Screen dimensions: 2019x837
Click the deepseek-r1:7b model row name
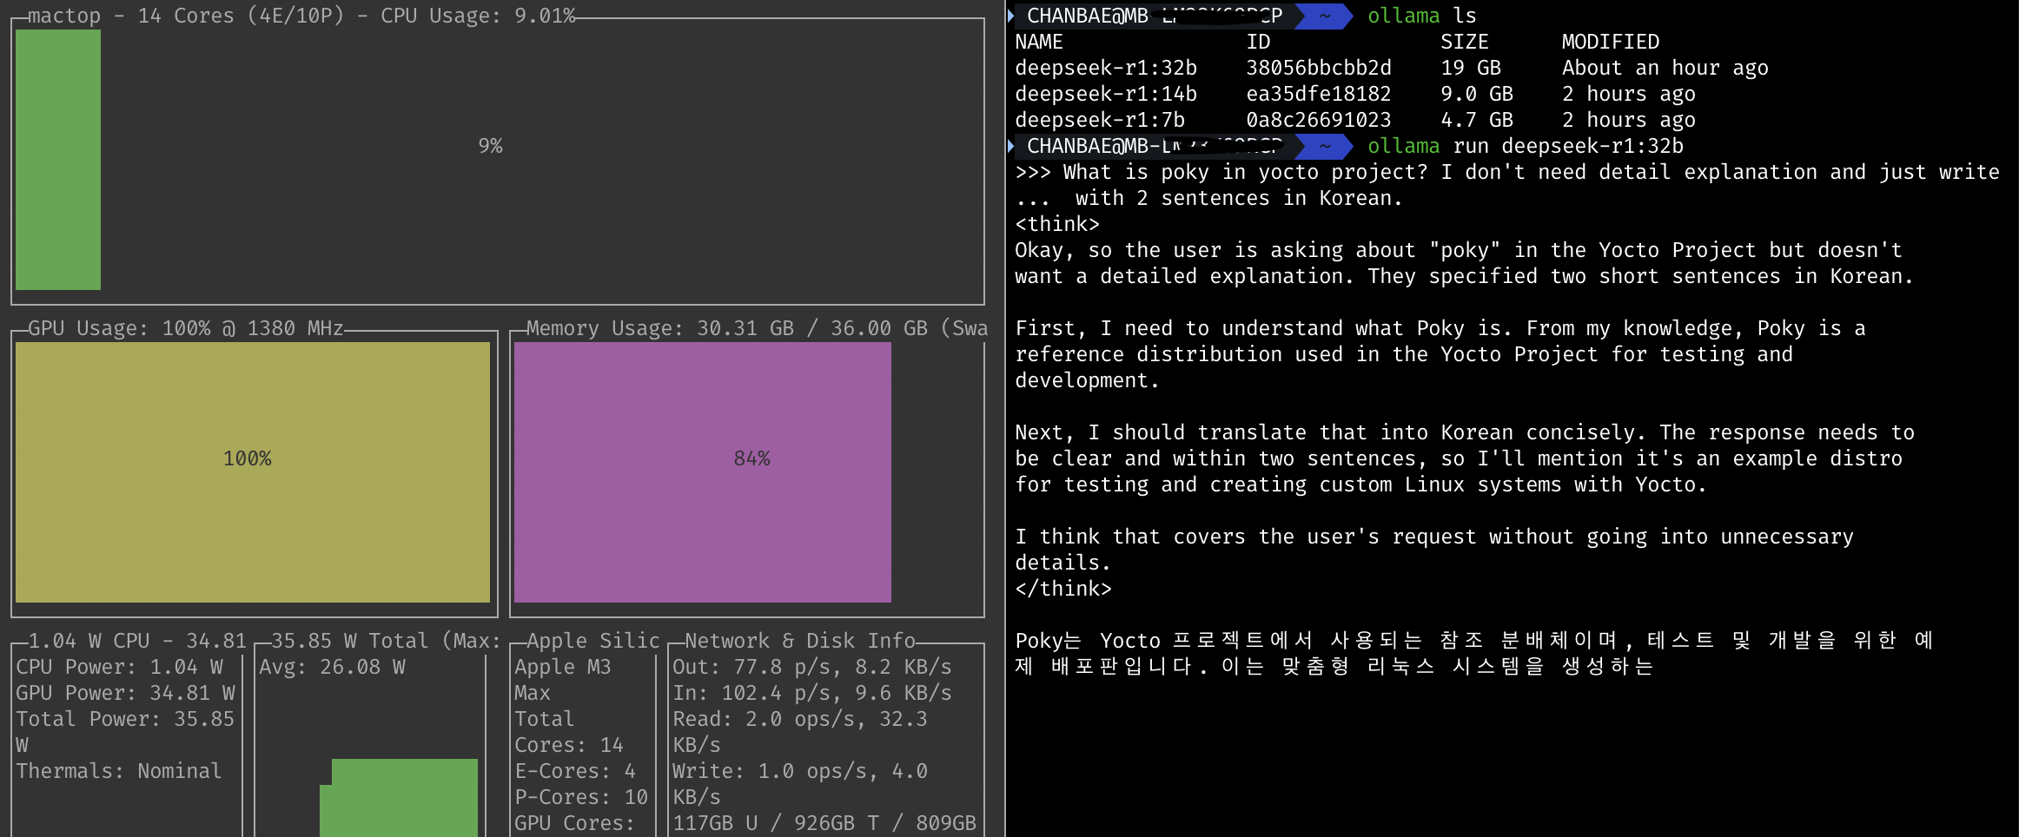(x=1100, y=120)
